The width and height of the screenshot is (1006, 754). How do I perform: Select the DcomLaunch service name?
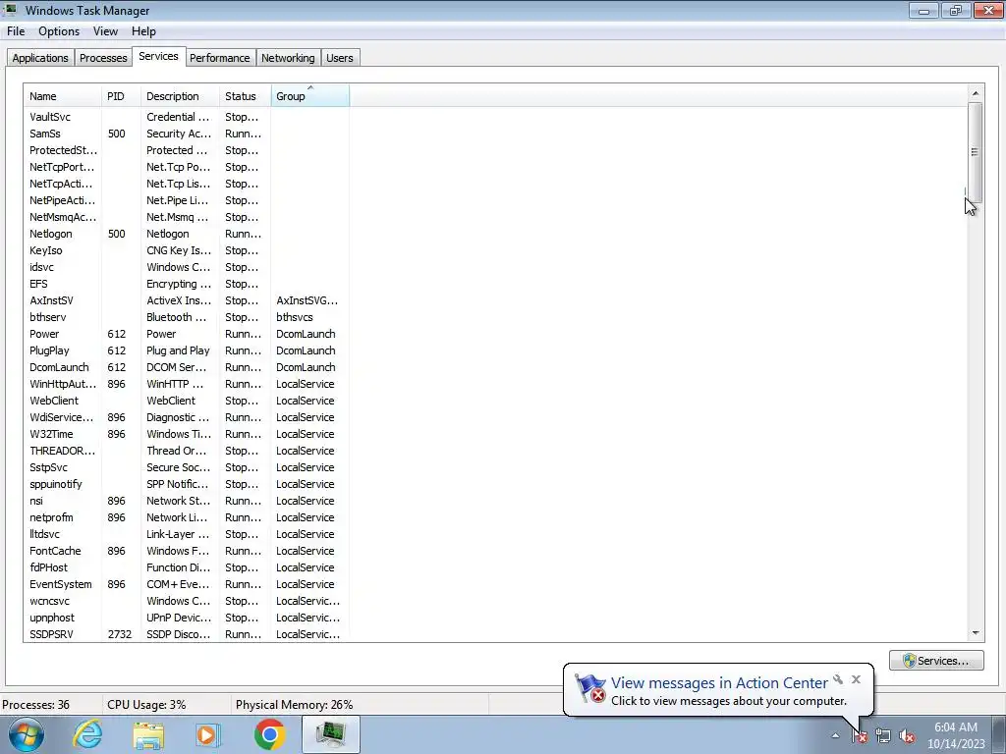(59, 367)
